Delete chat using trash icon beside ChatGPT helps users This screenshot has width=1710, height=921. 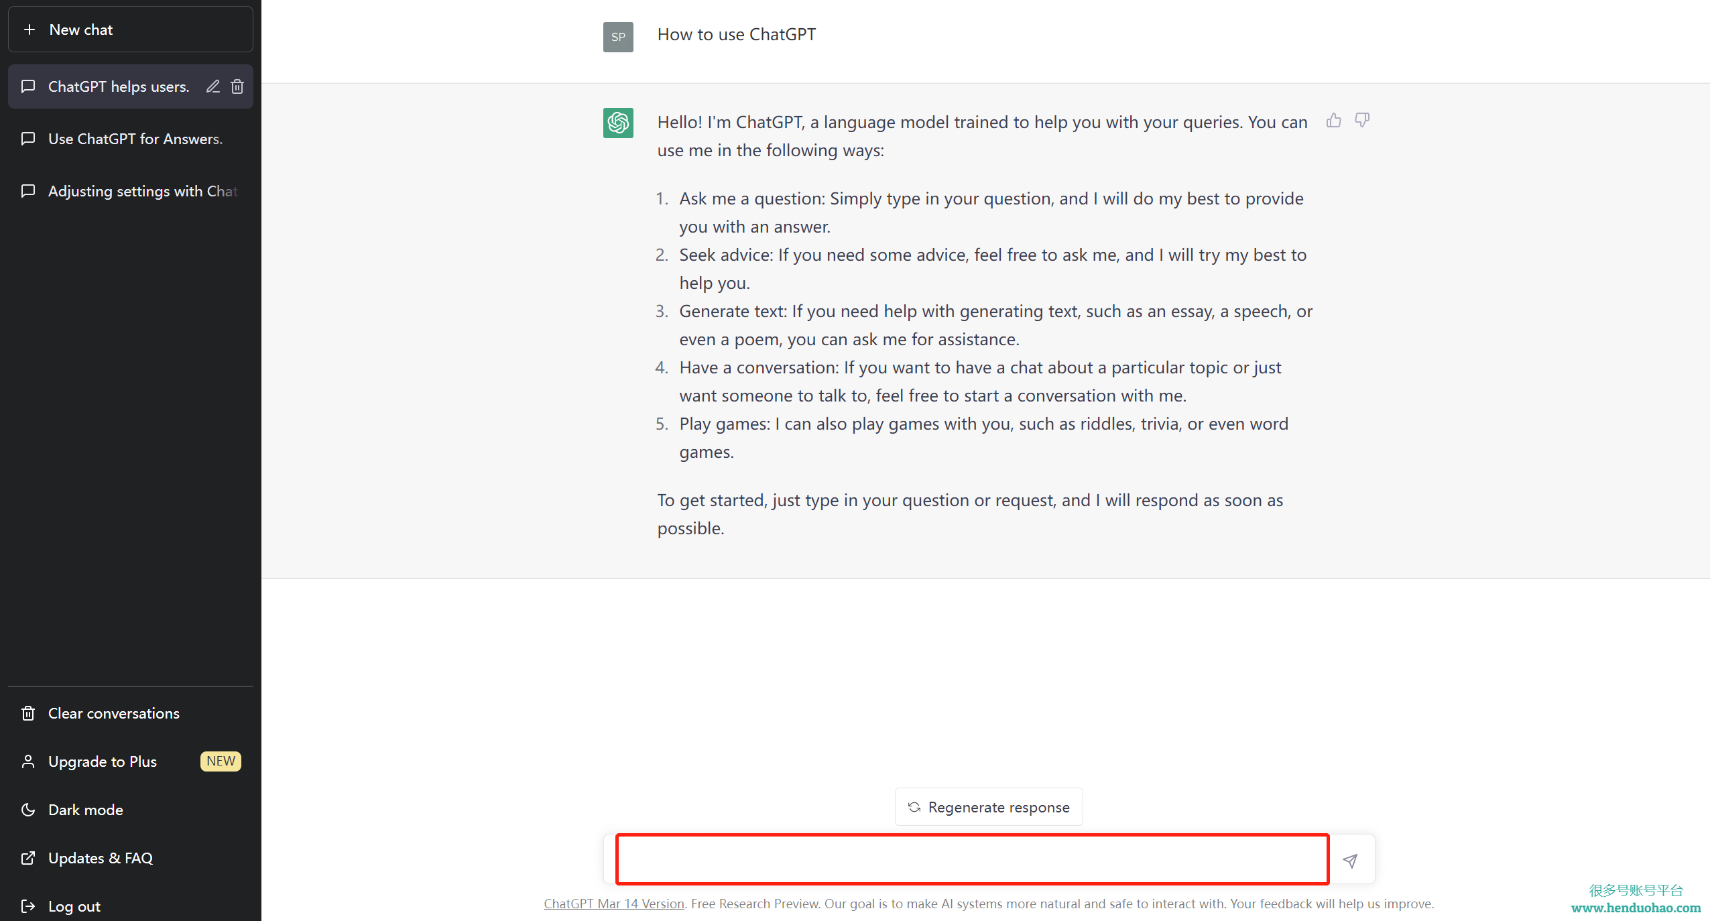(237, 86)
